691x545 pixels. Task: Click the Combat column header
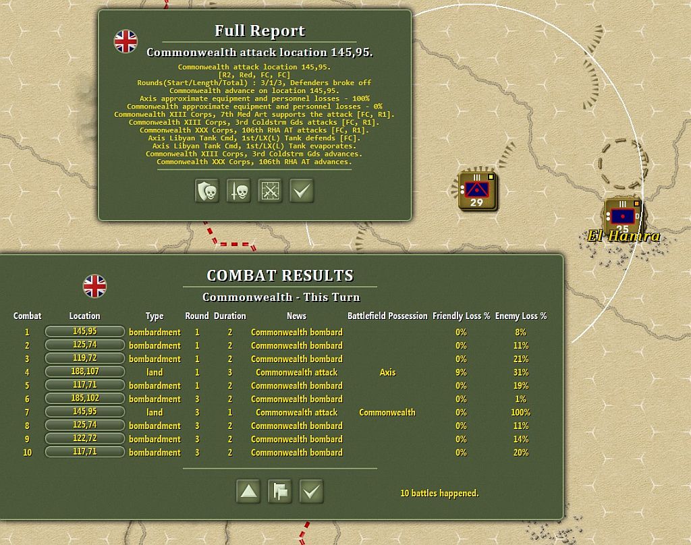pos(27,316)
